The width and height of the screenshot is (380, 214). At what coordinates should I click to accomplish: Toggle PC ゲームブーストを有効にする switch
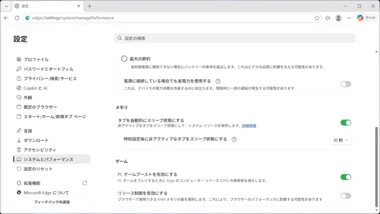click(345, 177)
